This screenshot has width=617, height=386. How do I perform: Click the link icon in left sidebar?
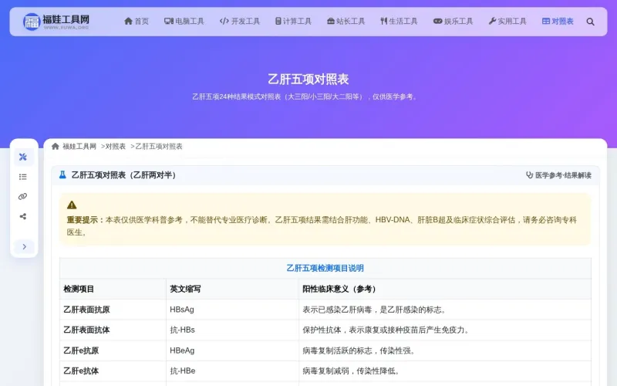[23, 197]
